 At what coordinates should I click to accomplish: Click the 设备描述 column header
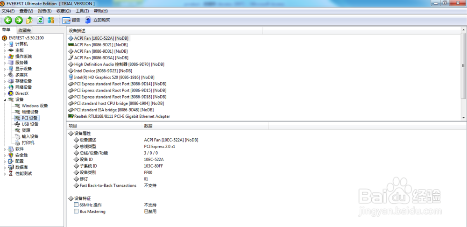[x=164, y=31]
